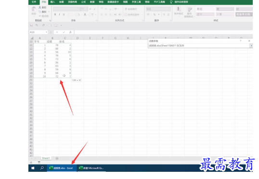
Task: Click the phonetic guide 文 icon
Action: [92, 14]
